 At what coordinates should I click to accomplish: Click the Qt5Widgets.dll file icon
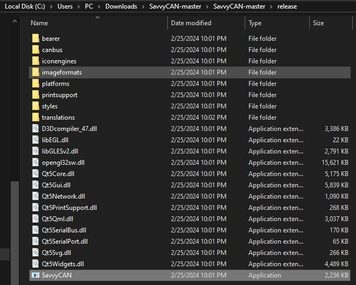tap(35, 264)
